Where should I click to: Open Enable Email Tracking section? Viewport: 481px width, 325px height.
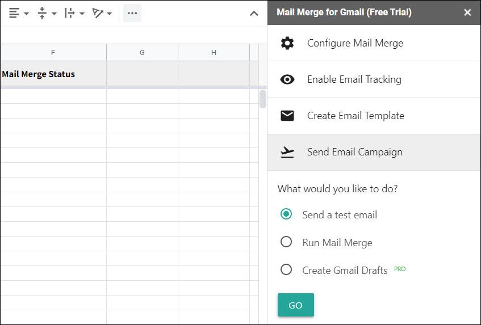click(374, 79)
